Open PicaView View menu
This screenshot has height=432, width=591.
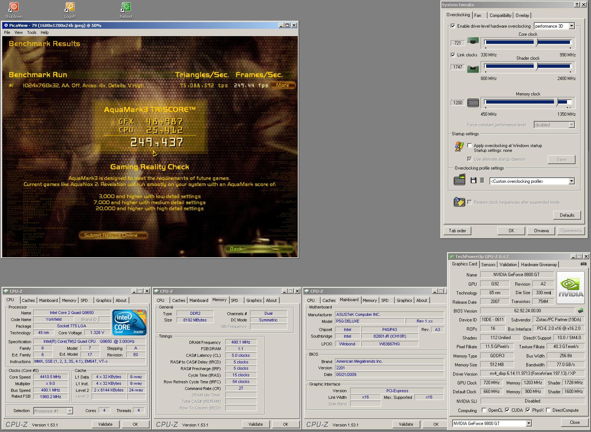click(x=18, y=32)
